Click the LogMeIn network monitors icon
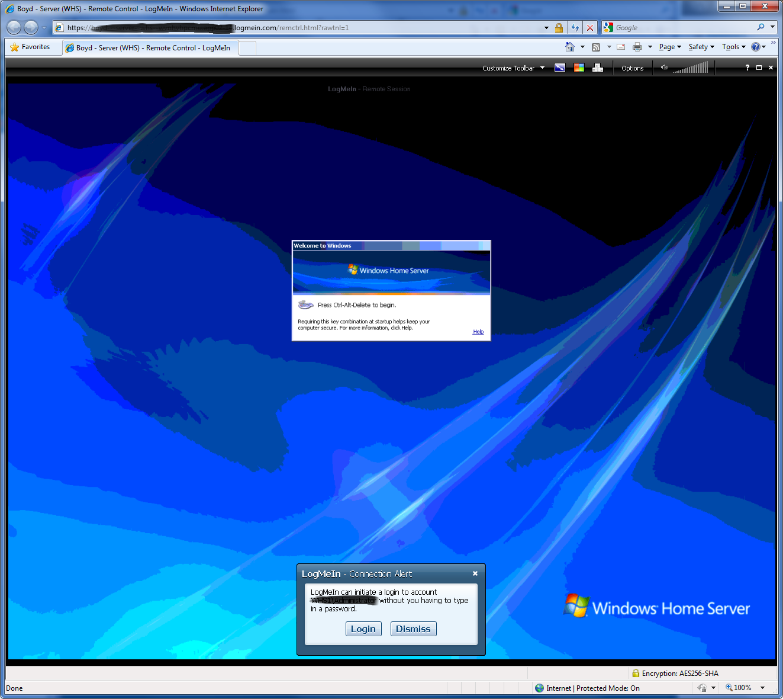Viewport: 783px width, 699px height. [x=598, y=68]
